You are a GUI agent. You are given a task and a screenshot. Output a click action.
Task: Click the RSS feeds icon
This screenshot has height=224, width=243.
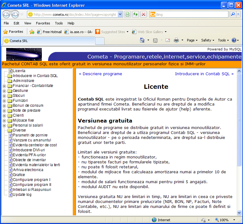tap(155, 40)
